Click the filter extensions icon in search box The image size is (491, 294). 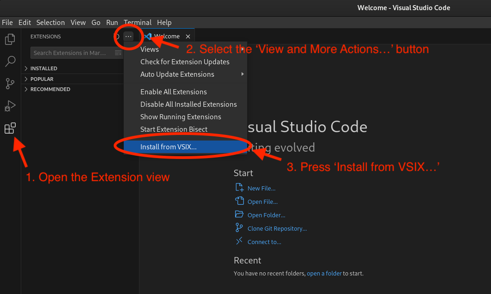[x=118, y=53]
